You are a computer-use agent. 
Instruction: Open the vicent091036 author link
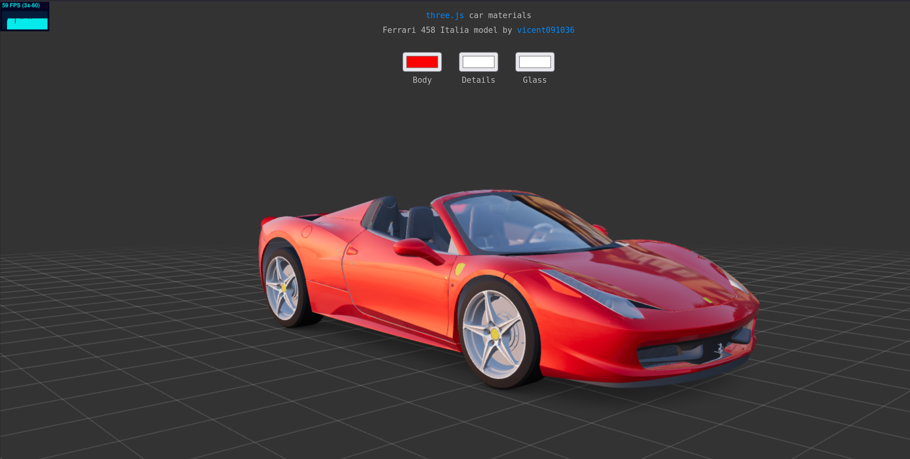coord(545,30)
